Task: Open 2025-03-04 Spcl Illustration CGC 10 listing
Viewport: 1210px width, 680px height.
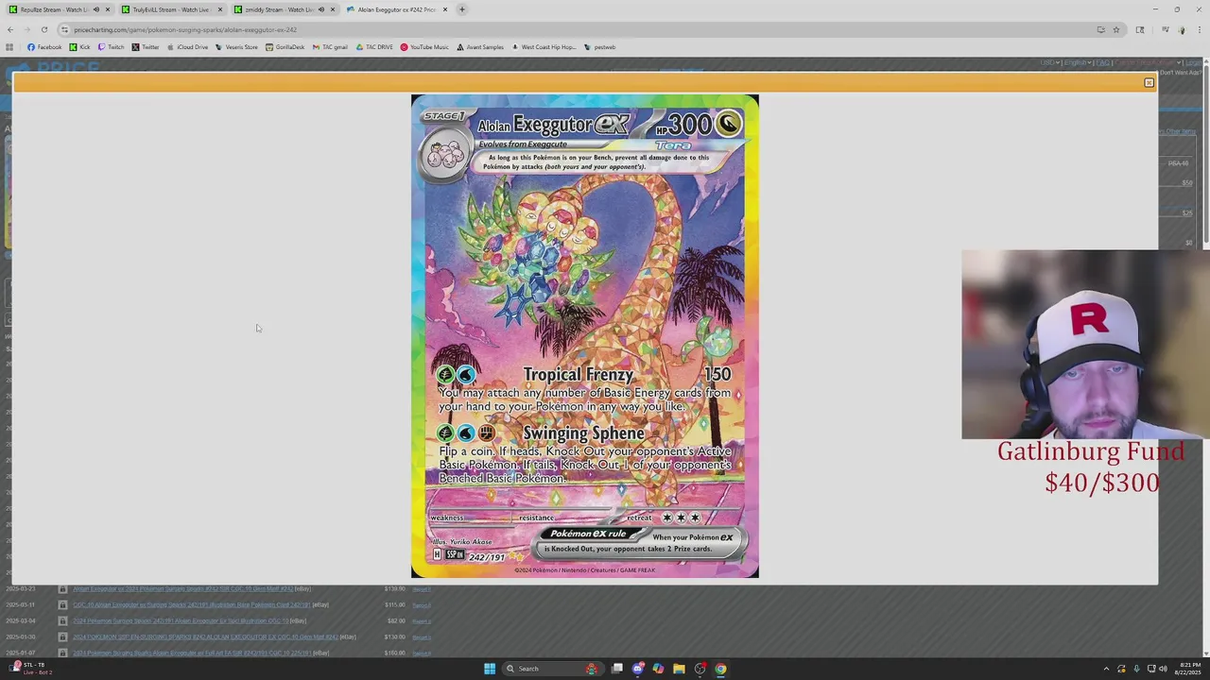Action: (x=180, y=620)
